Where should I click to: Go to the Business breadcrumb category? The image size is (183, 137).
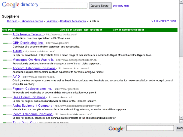pyautogui.click(x=12, y=21)
